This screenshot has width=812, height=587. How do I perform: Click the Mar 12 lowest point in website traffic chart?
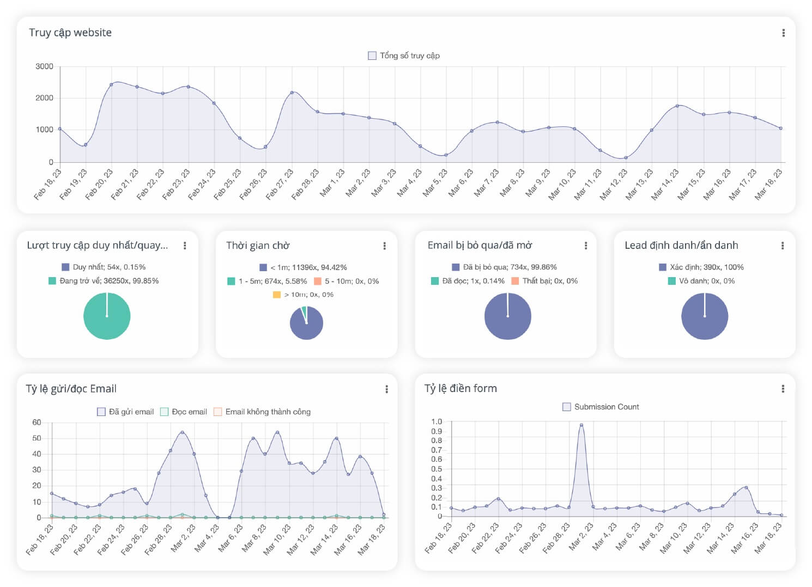(x=626, y=158)
